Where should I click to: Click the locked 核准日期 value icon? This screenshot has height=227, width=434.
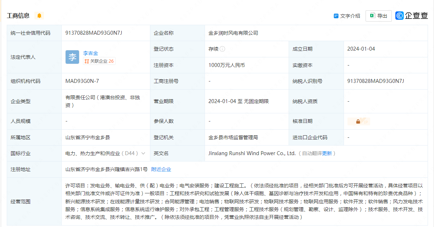[358, 121]
